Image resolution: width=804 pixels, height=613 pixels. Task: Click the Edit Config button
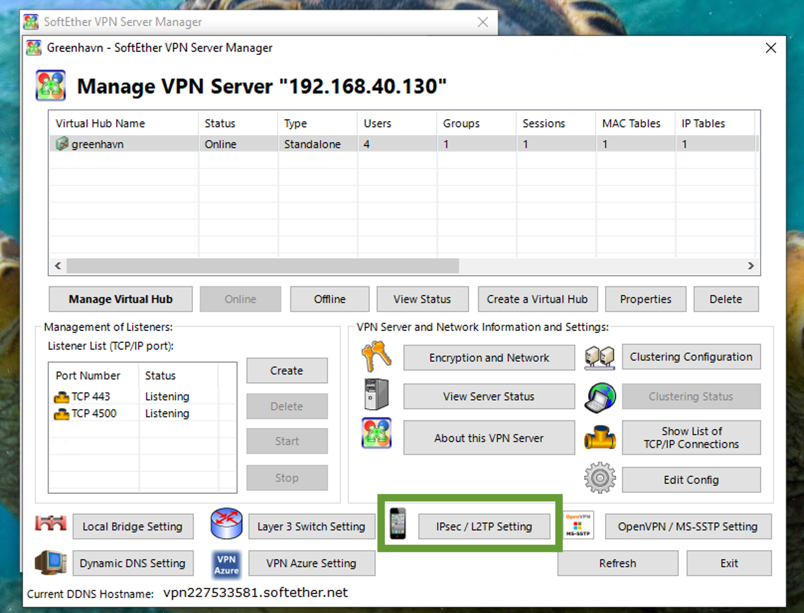pyautogui.click(x=691, y=480)
